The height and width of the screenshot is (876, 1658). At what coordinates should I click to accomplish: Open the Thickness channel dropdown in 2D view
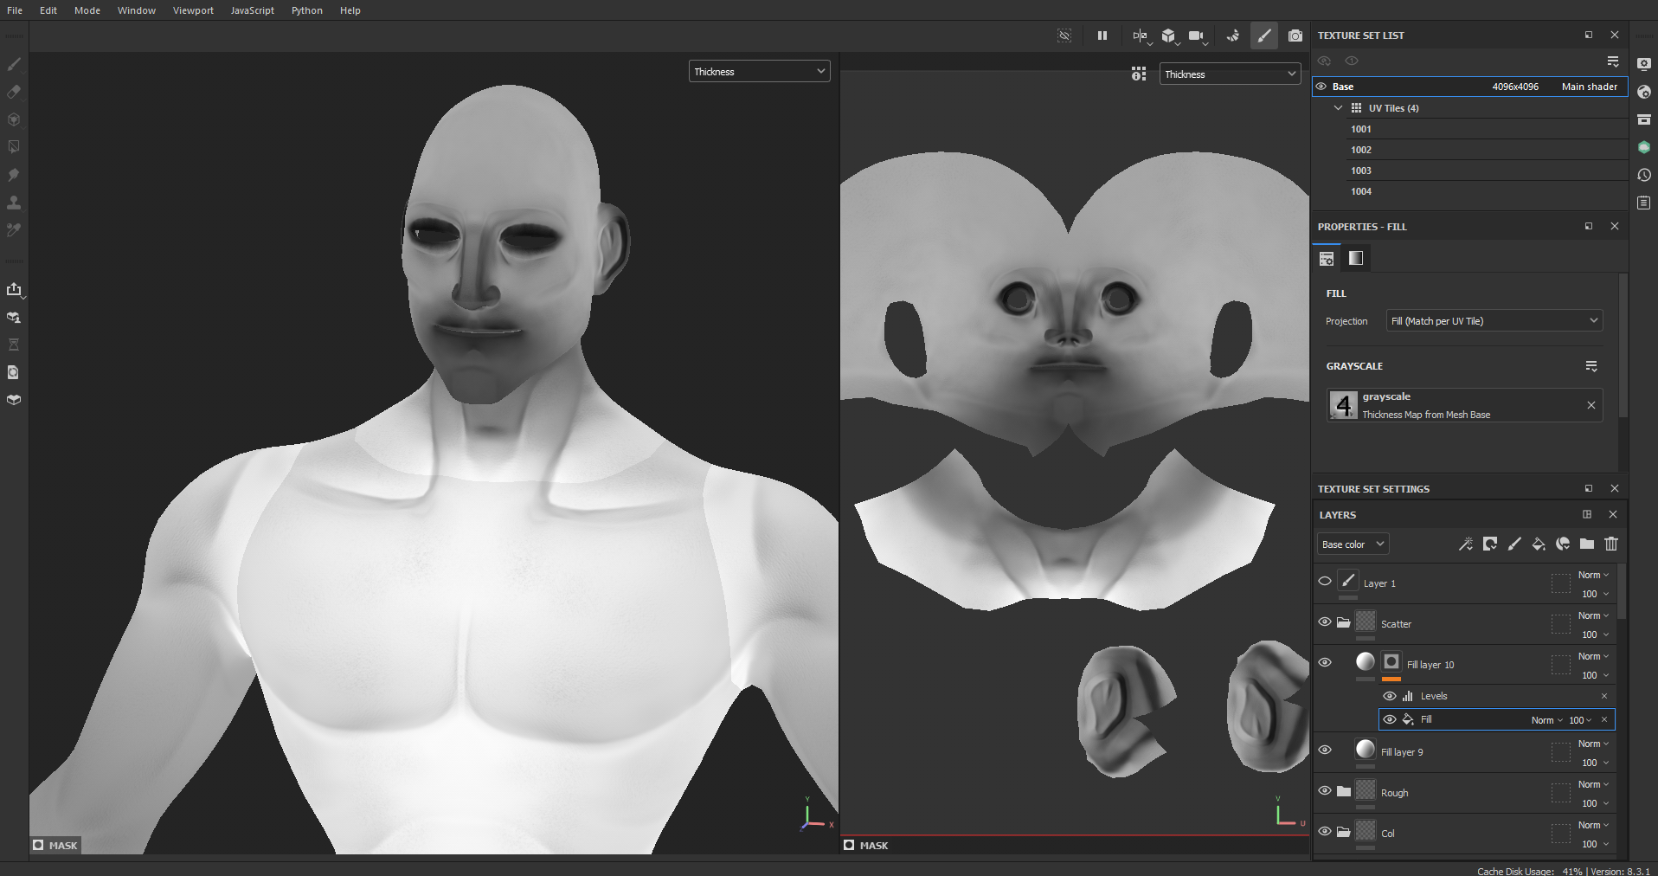click(x=1229, y=74)
